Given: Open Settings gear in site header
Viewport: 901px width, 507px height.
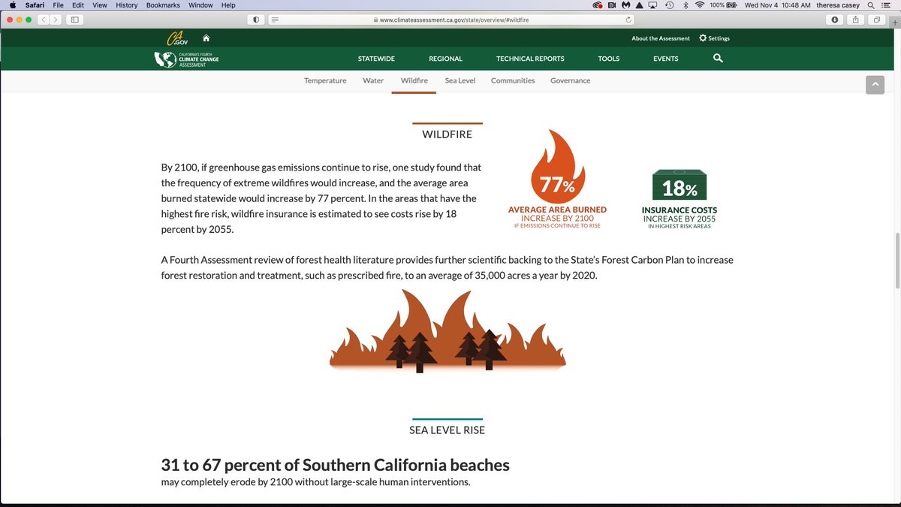Looking at the screenshot, I should (714, 38).
